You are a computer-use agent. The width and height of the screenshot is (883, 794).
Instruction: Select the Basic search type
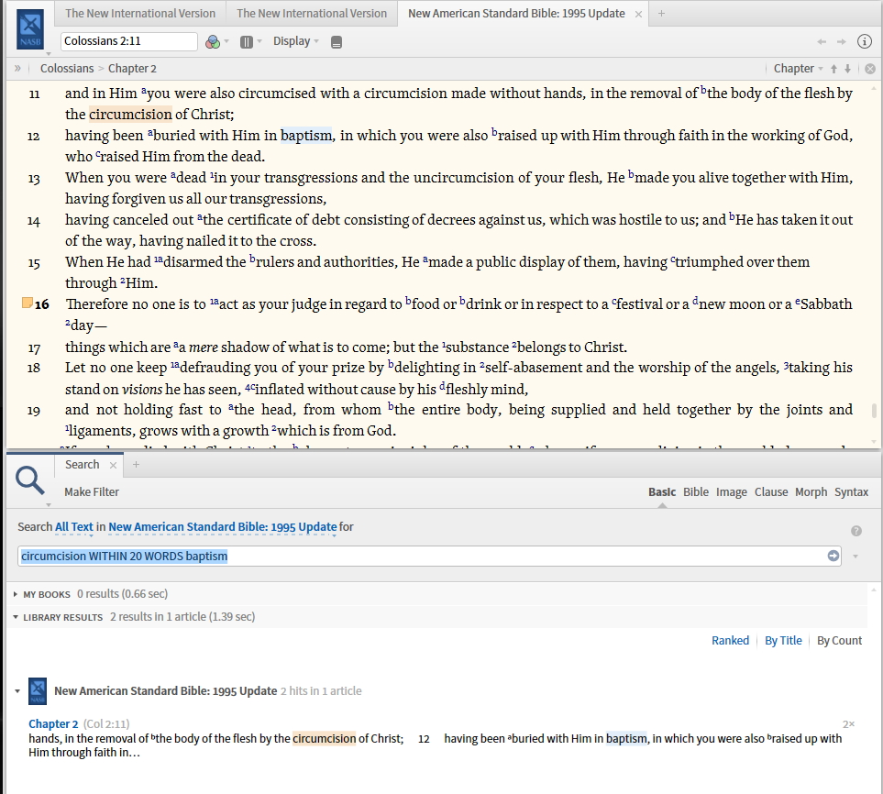tap(662, 491)
